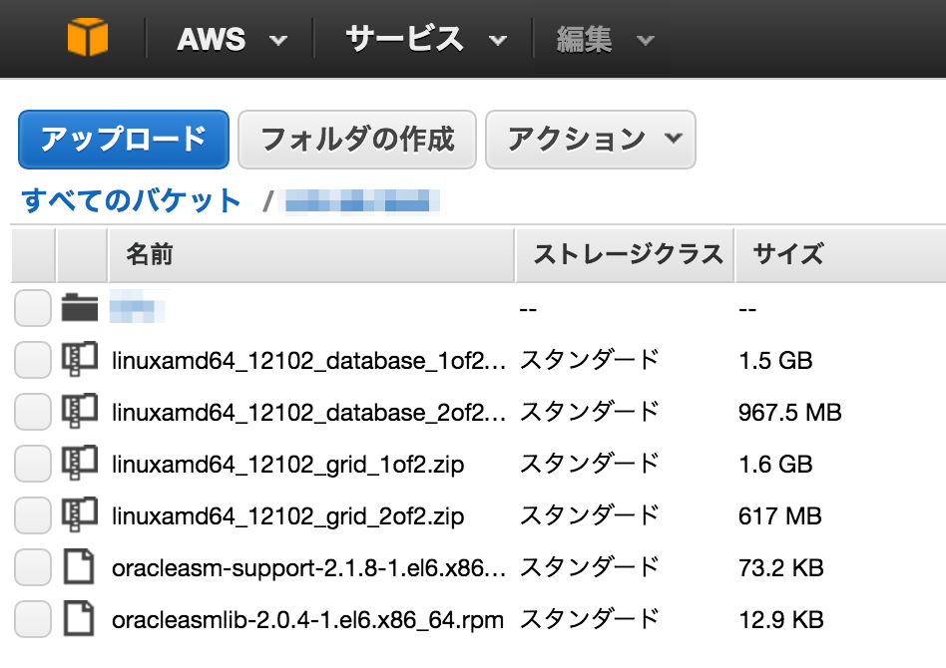Click the アップロード button
This screenshot has width=946, height=668.
point(123,140)
